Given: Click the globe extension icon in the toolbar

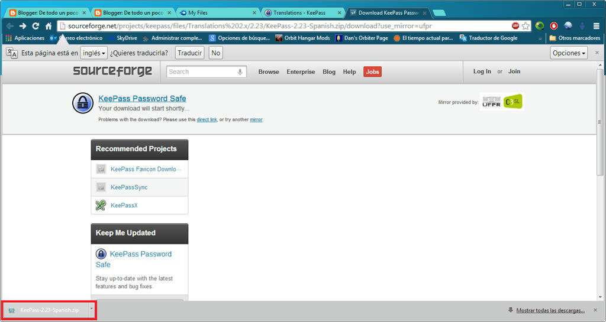Looking at the screenshot, I should 568,26.
